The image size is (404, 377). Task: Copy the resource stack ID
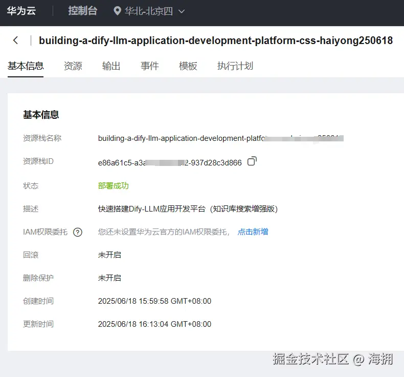(x=252, y=161)
